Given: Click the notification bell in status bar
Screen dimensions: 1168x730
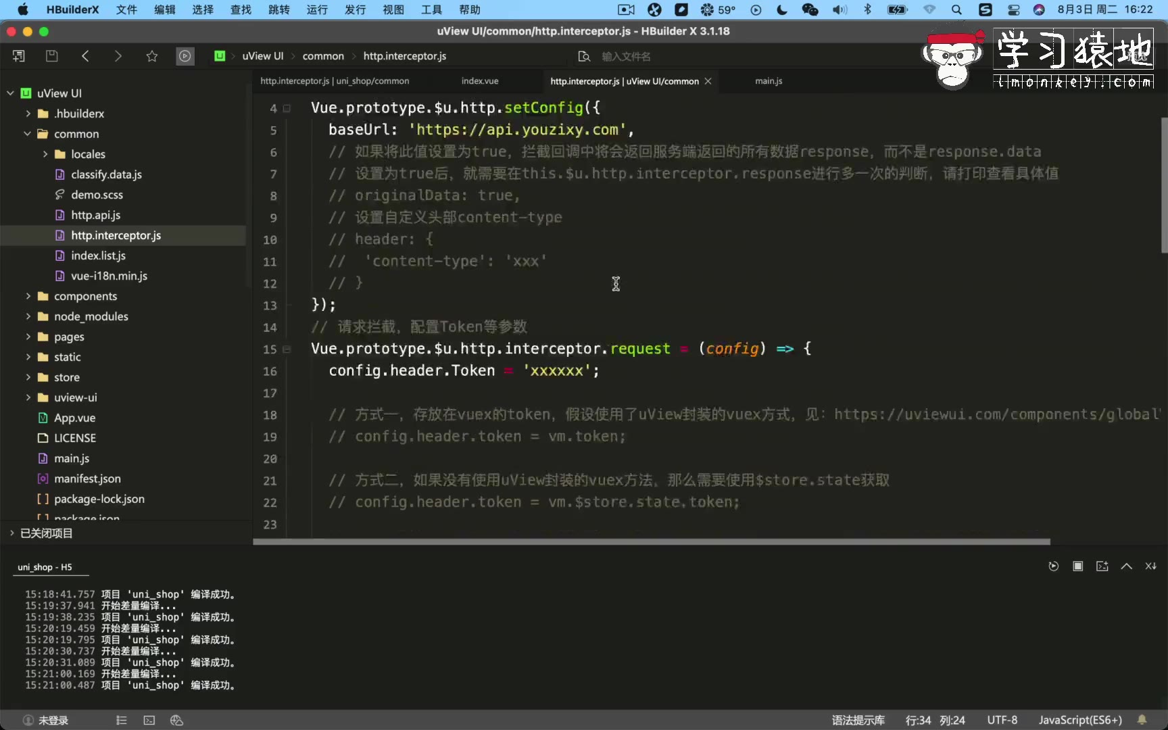Looking at the screenshot, I should pyautogui.click(x=1142, y=720).
